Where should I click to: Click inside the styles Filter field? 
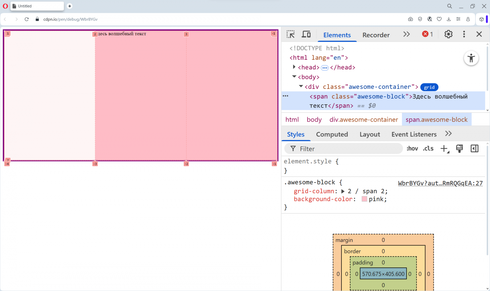point(342,148)
